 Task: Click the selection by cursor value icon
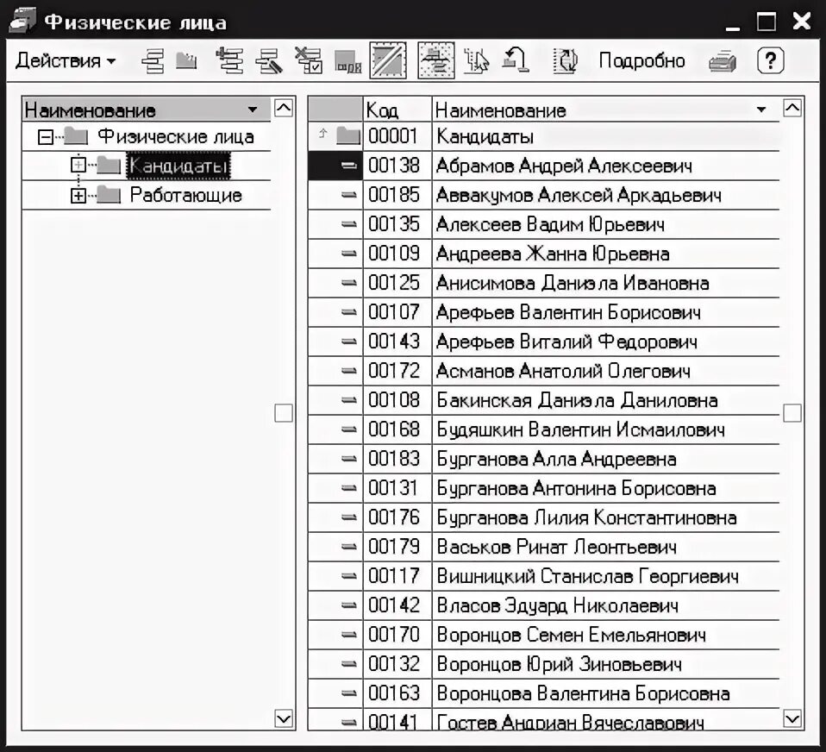[476, 61]
